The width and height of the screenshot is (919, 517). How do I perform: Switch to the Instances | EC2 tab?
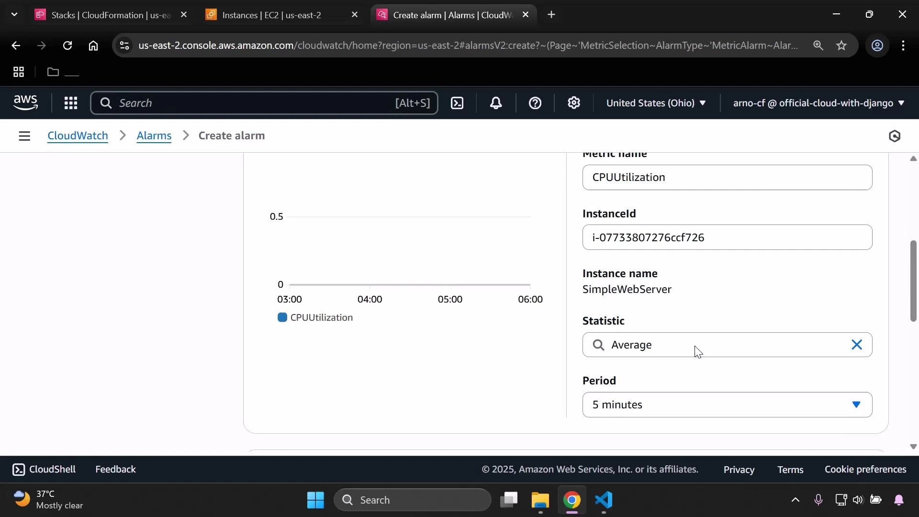271,14
